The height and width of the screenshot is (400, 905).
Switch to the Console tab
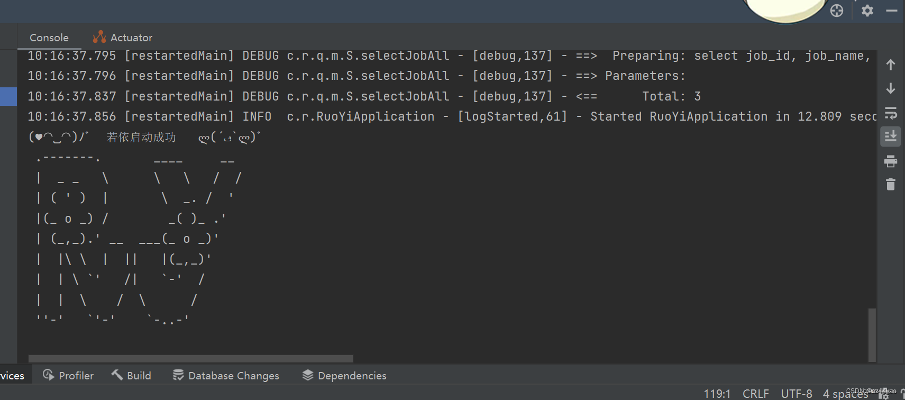pos(49,38)
